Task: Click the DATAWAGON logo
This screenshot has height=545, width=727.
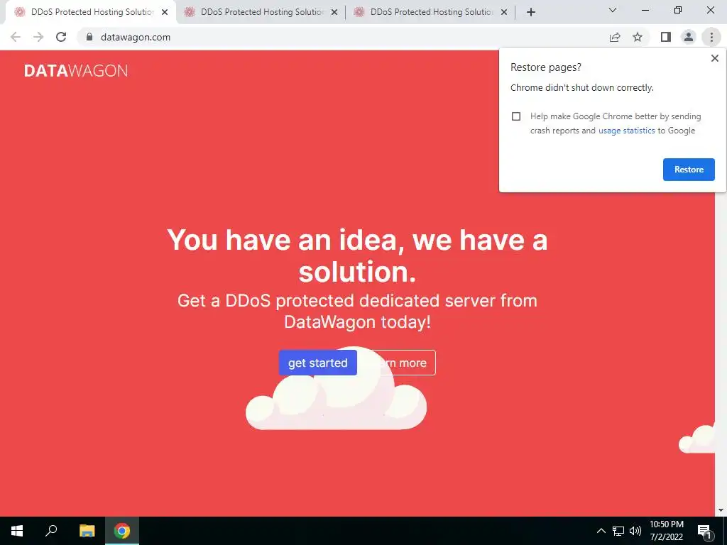Action: tap(76, 71)
